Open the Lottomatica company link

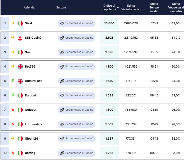pos(34,124)
